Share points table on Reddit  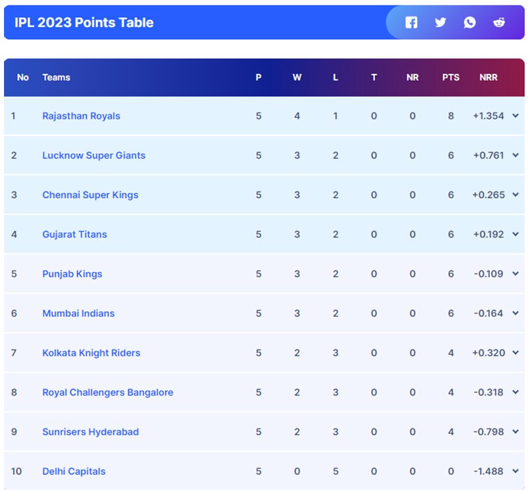click(x=499, y=22)
